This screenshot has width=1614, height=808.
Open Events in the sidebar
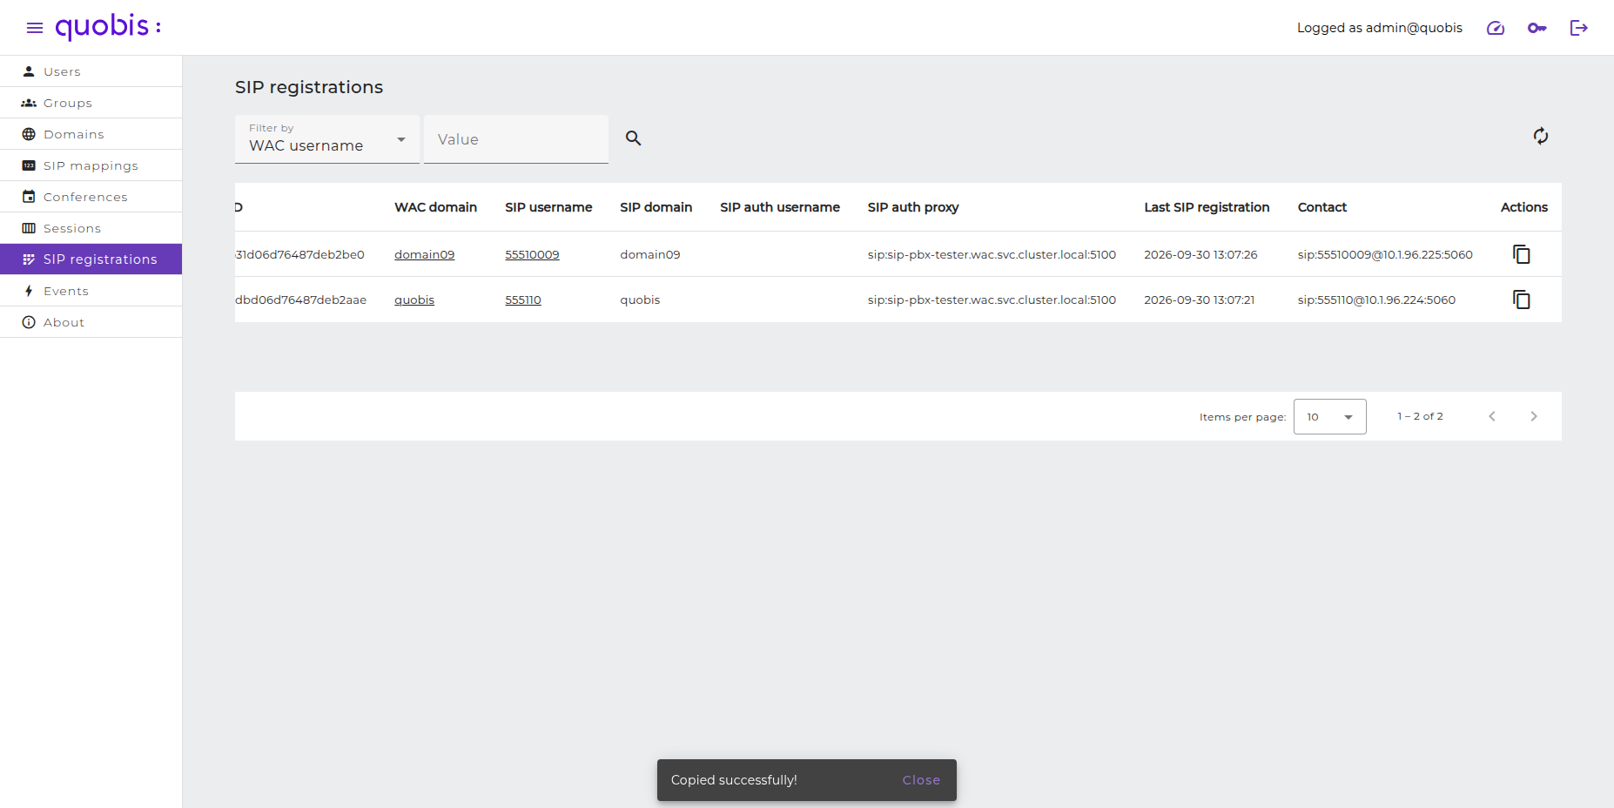(91, 291)
